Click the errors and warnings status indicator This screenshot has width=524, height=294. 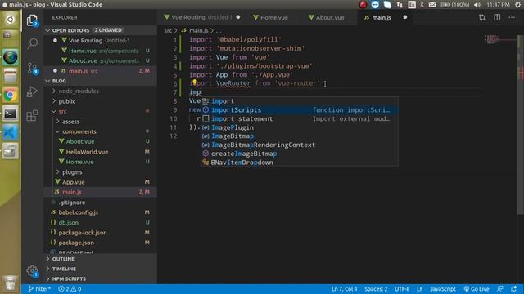[70, 289]
